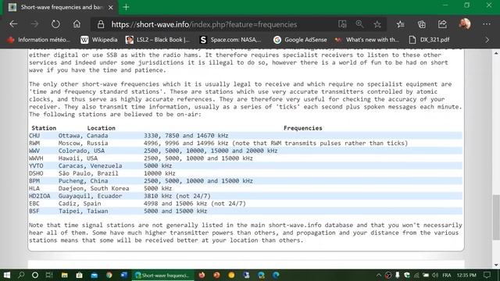Image resolution: width=500 pixels, height=281 pixels.
Task: Add this page to favorites star
Action: coord(377,24)
